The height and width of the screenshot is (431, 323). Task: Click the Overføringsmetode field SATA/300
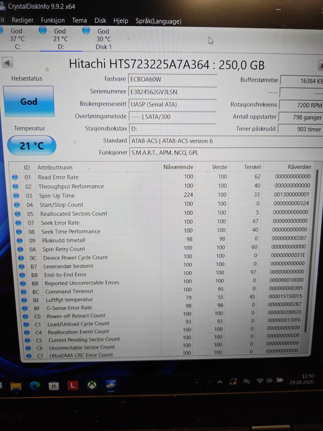(173, 117)
